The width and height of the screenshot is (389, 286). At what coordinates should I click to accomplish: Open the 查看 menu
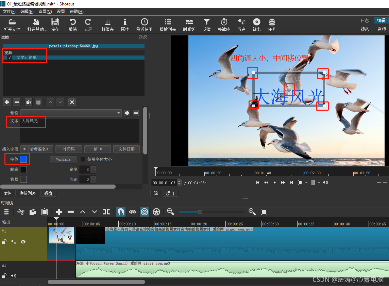click(45, 12)
